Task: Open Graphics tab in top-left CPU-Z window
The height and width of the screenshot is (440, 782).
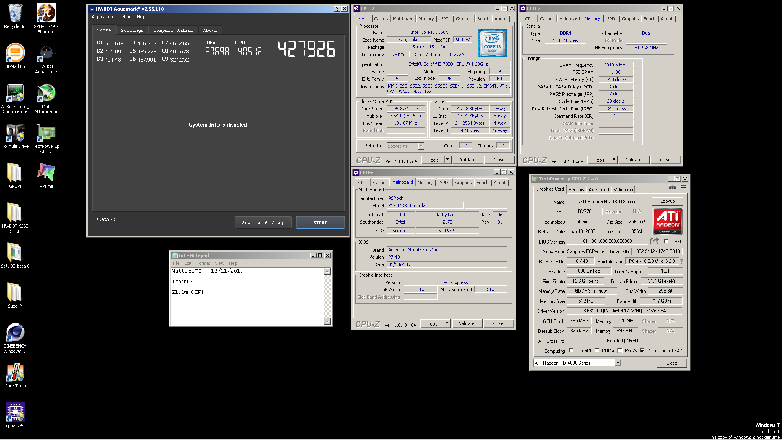Action: pyautogui.click(x=464, y=19)
